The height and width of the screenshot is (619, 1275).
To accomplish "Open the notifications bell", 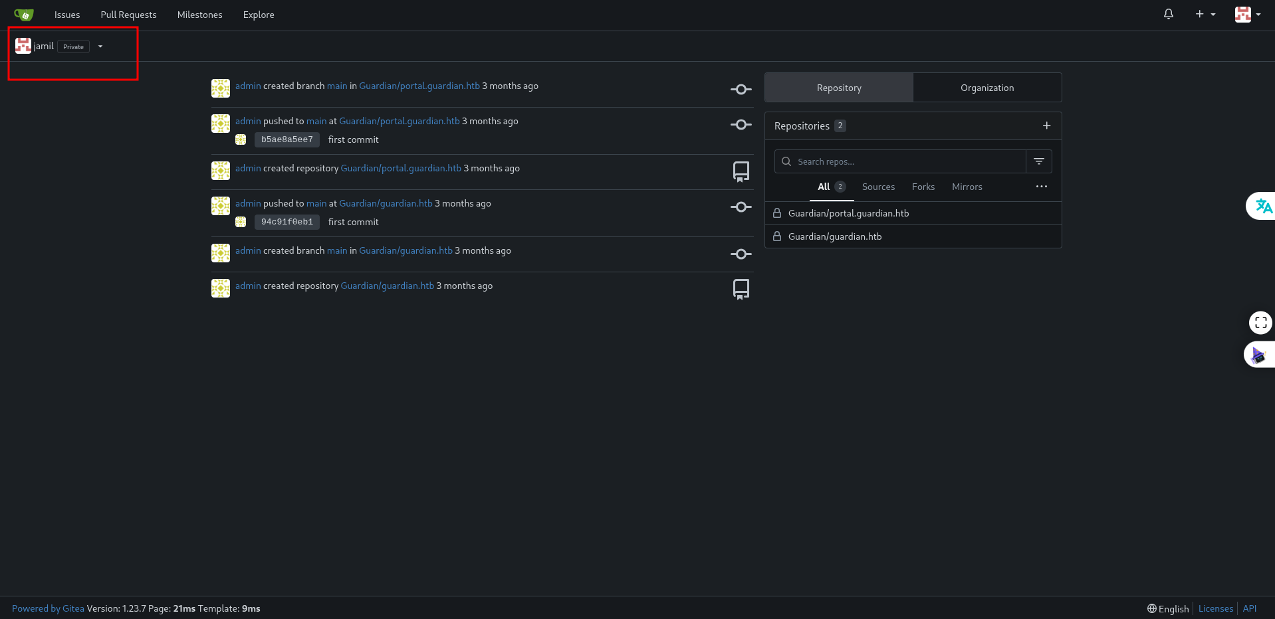I will tap(1168, 14).
